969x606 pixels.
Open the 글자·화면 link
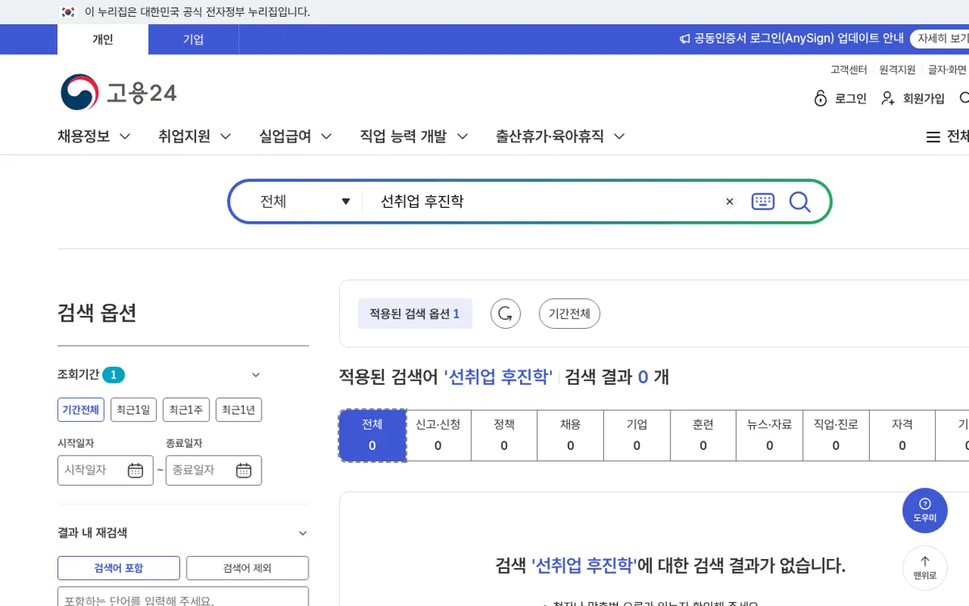click(x=947, y=69)
